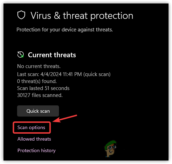Start a Quick scan
The width and height of the screenshot is (172, 164).
(x=38, y=111)
